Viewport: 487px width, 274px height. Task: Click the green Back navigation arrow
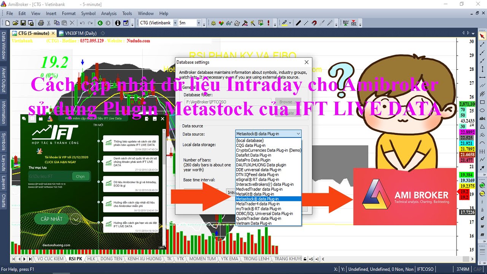100,23
